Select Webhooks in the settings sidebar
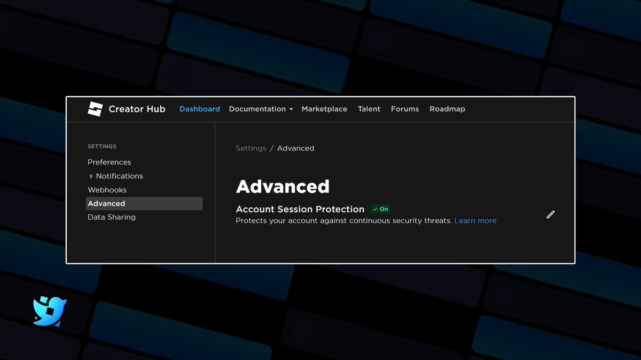This screenshot has height=360, width=641. coord(107,190)
